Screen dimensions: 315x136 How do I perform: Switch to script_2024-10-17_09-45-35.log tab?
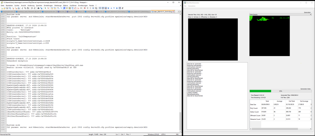click(x=139, y=12)
